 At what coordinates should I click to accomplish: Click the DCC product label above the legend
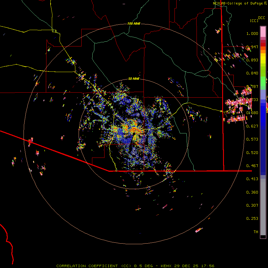[x=262, y=18]
